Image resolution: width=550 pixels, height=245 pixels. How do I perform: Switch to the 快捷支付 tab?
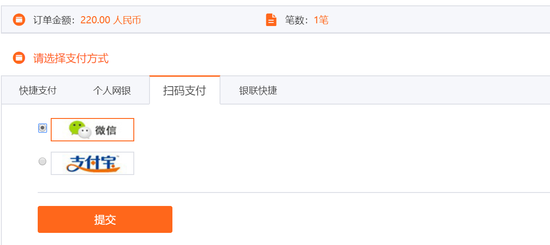(x=38, y=91)
